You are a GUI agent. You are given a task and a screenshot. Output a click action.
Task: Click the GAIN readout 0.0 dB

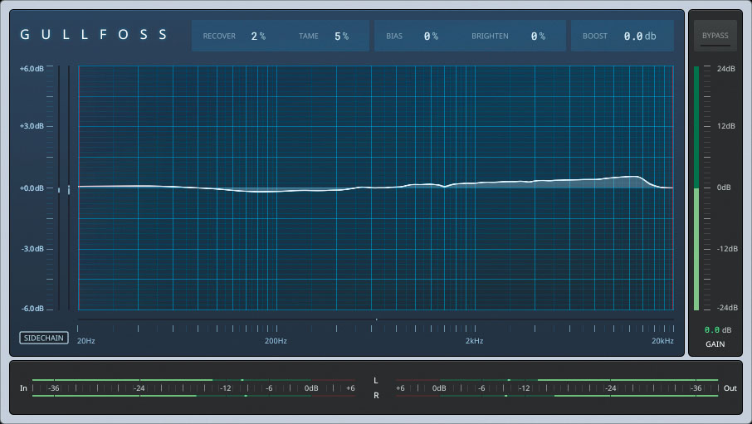pyautogui.click(x=717, y=330)
